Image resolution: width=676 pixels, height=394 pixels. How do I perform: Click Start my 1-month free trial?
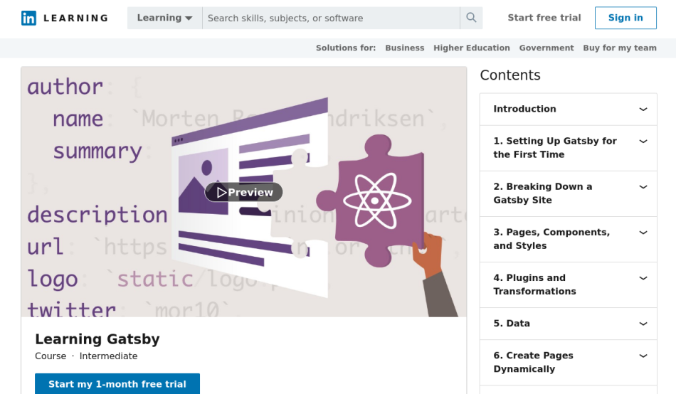click(117, 383)
